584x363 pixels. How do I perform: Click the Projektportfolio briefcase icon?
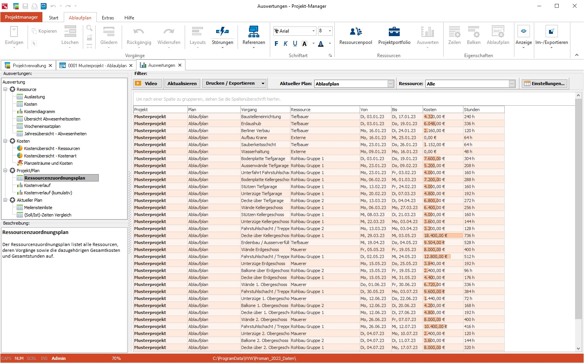point(394,32)
